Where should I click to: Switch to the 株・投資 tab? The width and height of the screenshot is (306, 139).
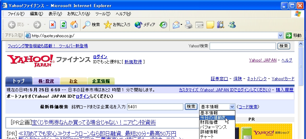click(x=46, y=81)
